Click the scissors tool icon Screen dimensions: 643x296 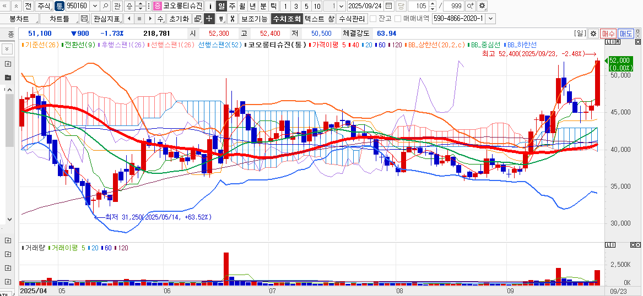pos(233,19)
